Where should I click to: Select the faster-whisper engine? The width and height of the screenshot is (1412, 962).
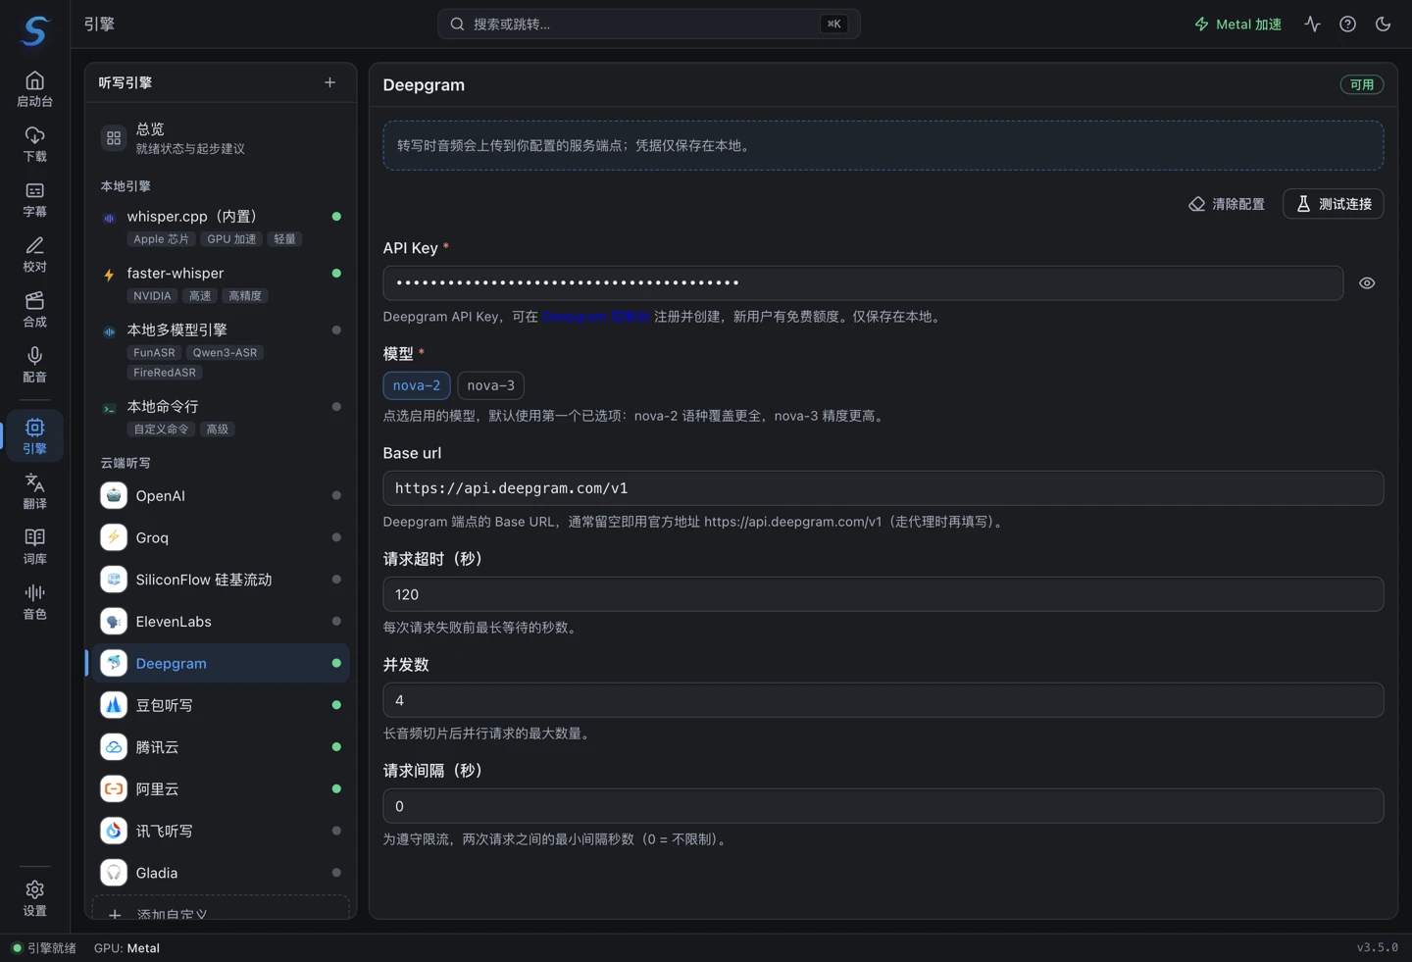pos(220,283)
